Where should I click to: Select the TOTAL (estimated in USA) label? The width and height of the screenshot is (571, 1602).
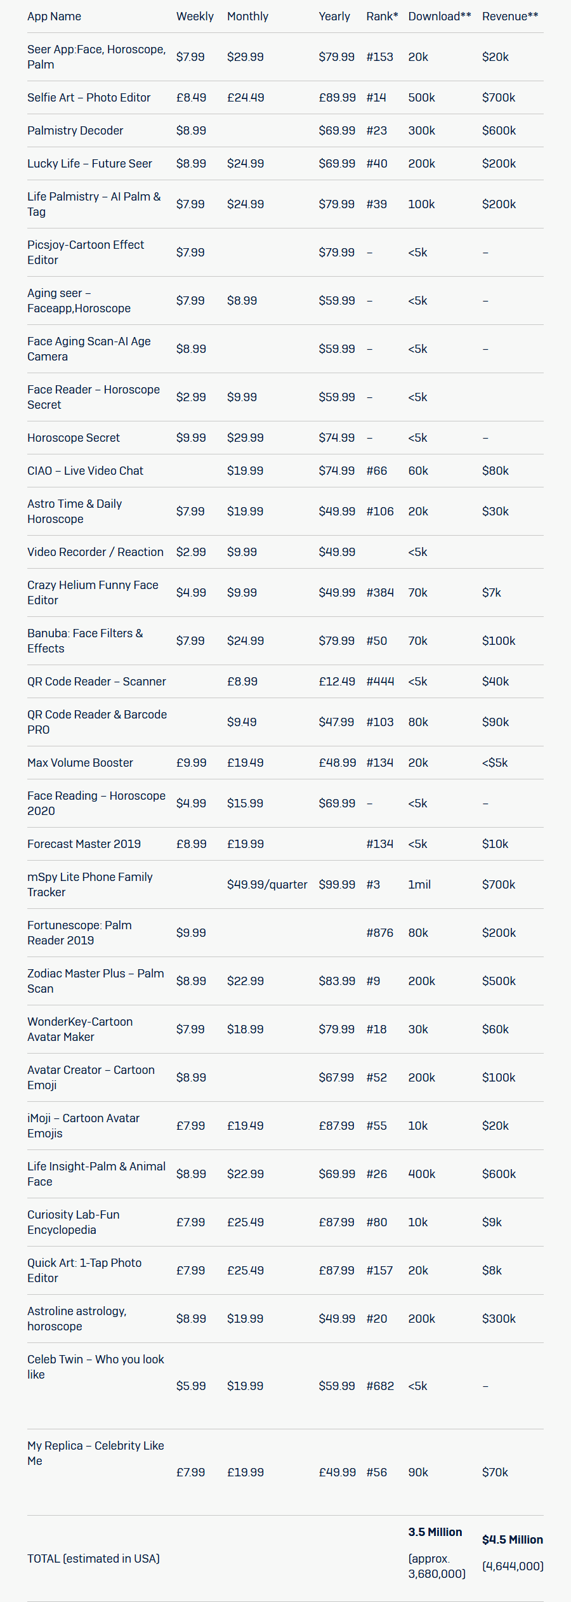point(93,1559)
